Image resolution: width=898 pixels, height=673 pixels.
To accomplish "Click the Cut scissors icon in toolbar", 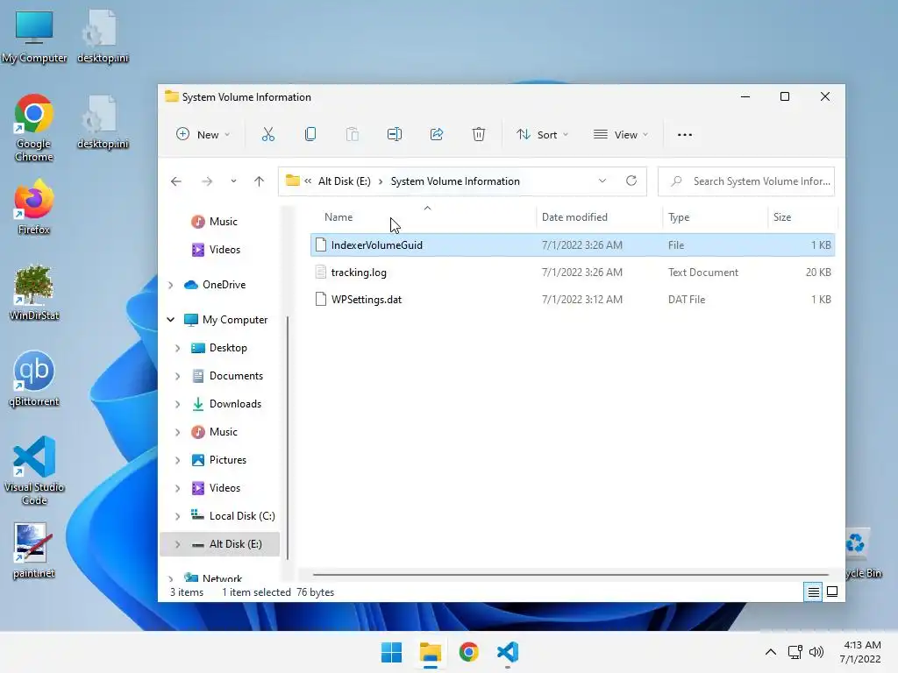I will pyautogui.click(x=268, y=134).
